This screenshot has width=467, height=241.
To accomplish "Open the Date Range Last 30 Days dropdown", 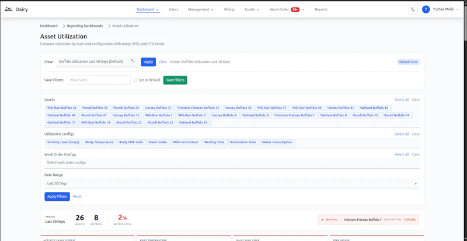I will click(232, 183).
